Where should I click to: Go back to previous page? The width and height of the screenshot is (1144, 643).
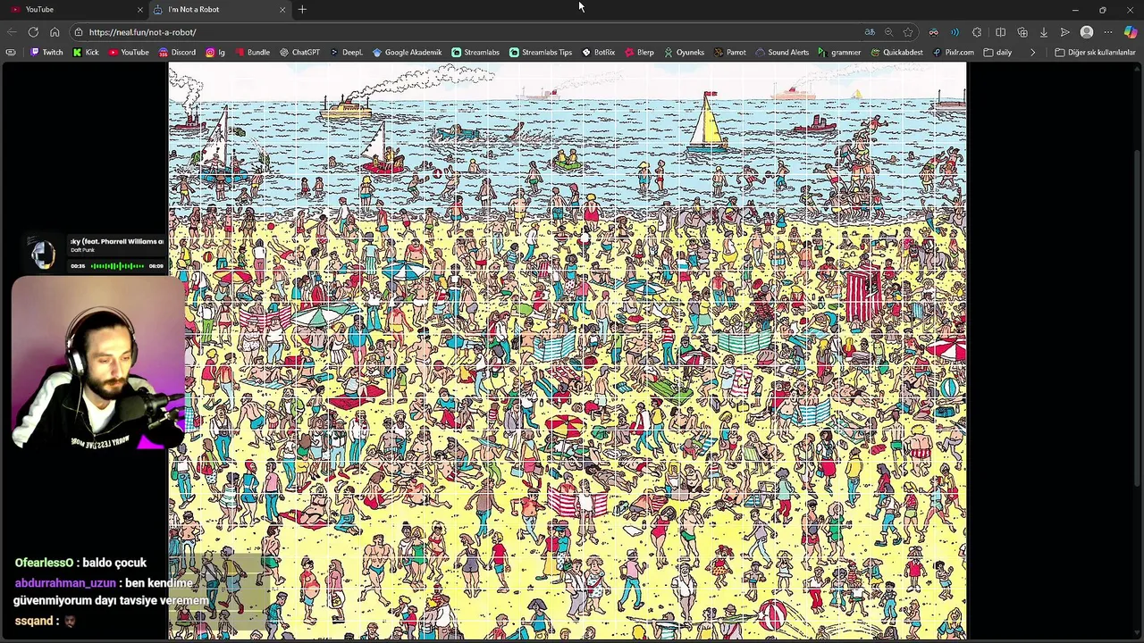click(12, 32)
